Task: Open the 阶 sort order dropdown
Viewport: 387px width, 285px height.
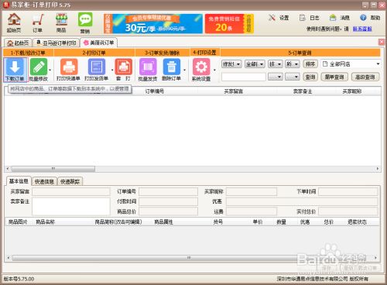Action: click(293, 64)
